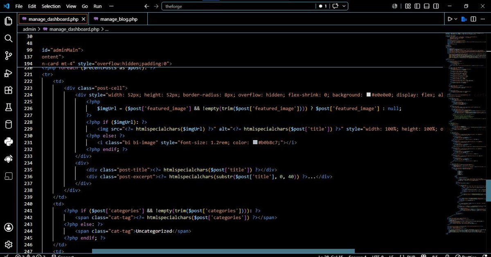The image size is (491, 257).
Task: Open the editor More Actions ellipsis
Action: pos(483,19)
